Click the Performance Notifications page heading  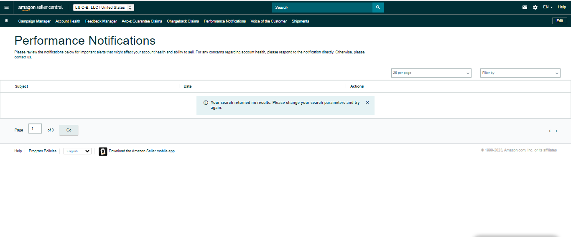pos(85,40)
